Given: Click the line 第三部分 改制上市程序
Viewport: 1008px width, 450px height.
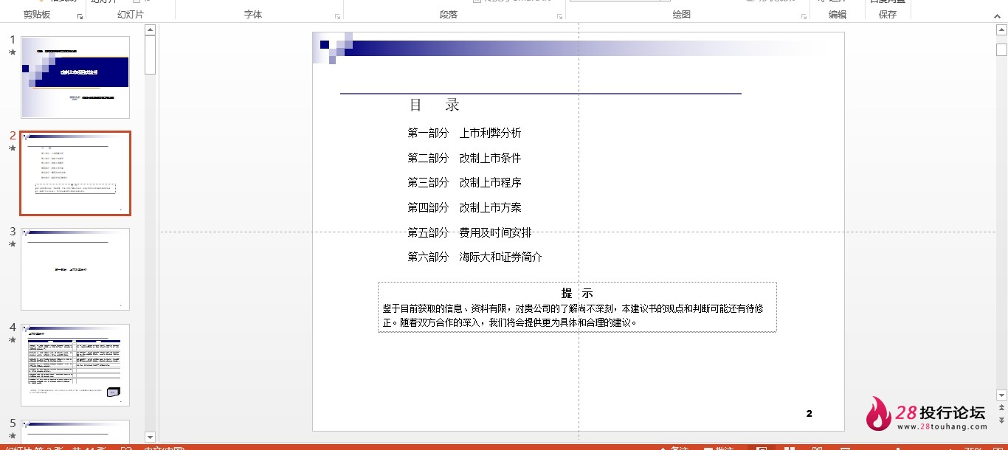Looking at the screenshot, I should coord(464,182).
